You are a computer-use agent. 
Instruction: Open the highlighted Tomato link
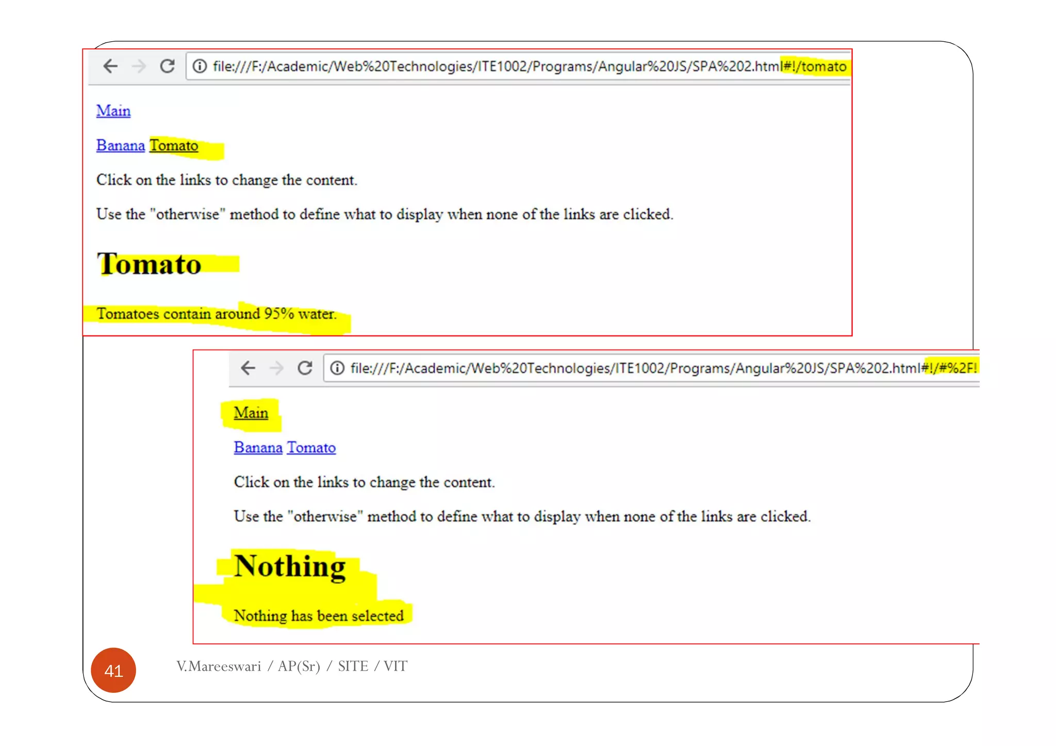174,145
